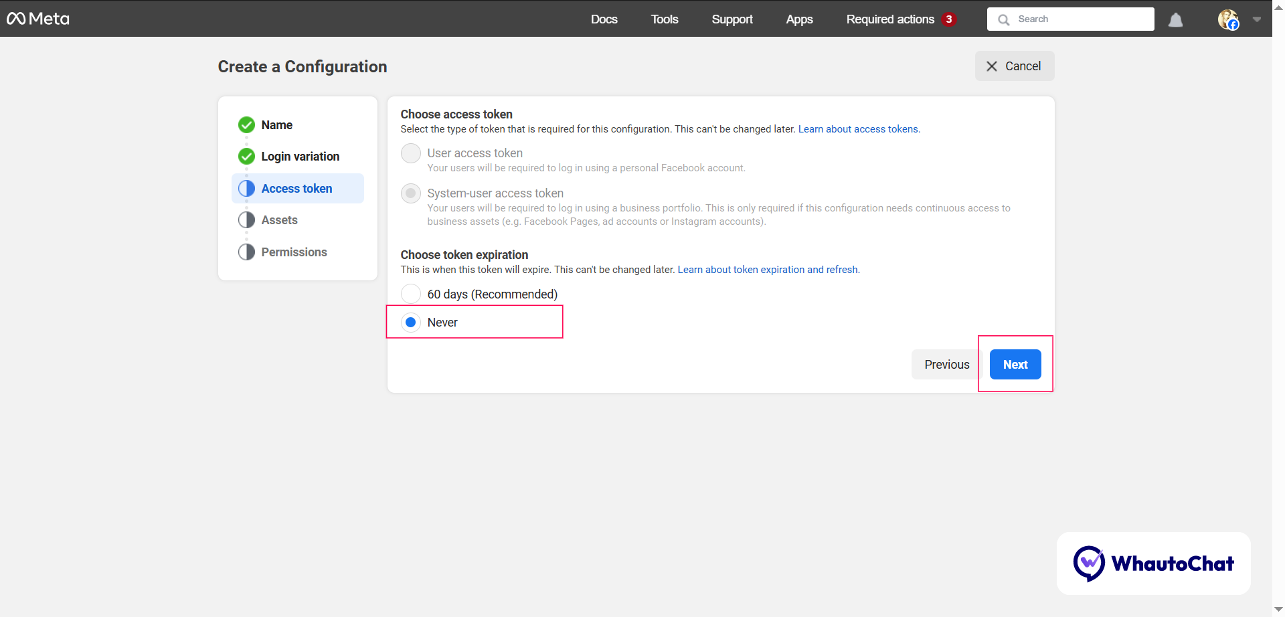1285x617 pixels.
Task: Click the half-filled Access token step icon
Action: coord(246,188)
